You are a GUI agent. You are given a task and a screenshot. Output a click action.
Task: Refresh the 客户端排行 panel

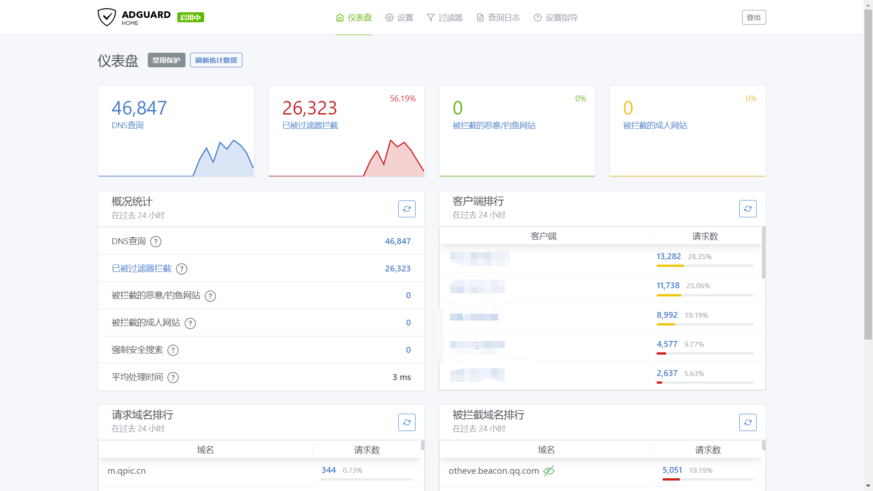(748, 209)
